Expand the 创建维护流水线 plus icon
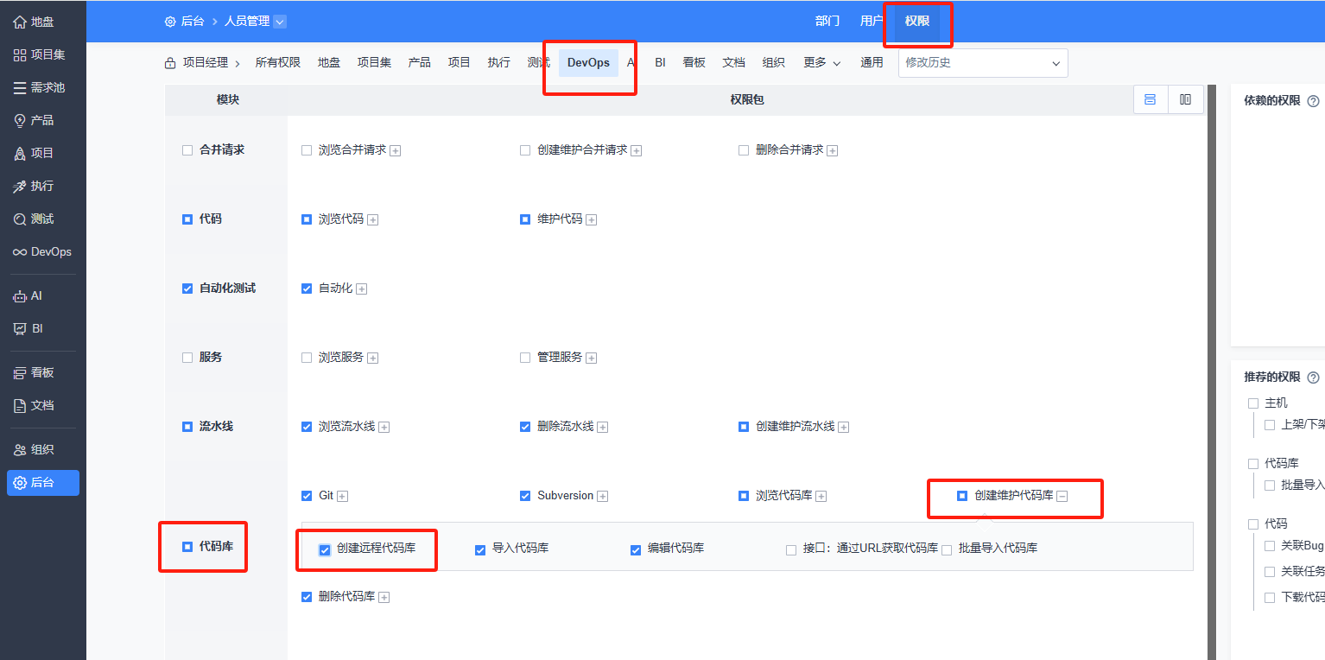The image size is (1325, 660). (843, 427)
